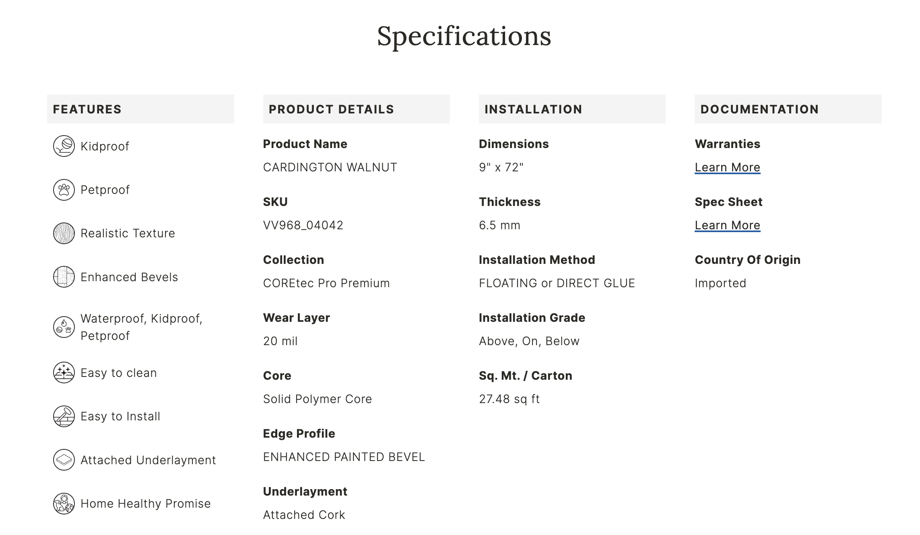Click the Installation section header
This screenshot has height=535, width=920.
(533, 109)
